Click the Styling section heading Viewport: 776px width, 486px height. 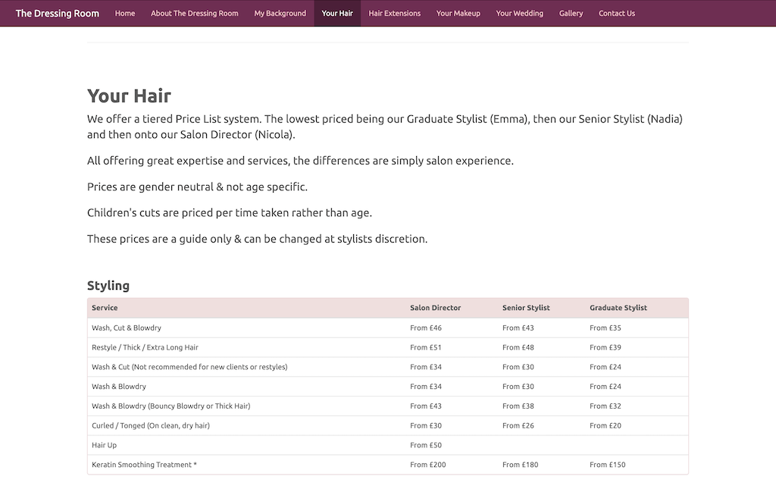click(x=108, y=286)
